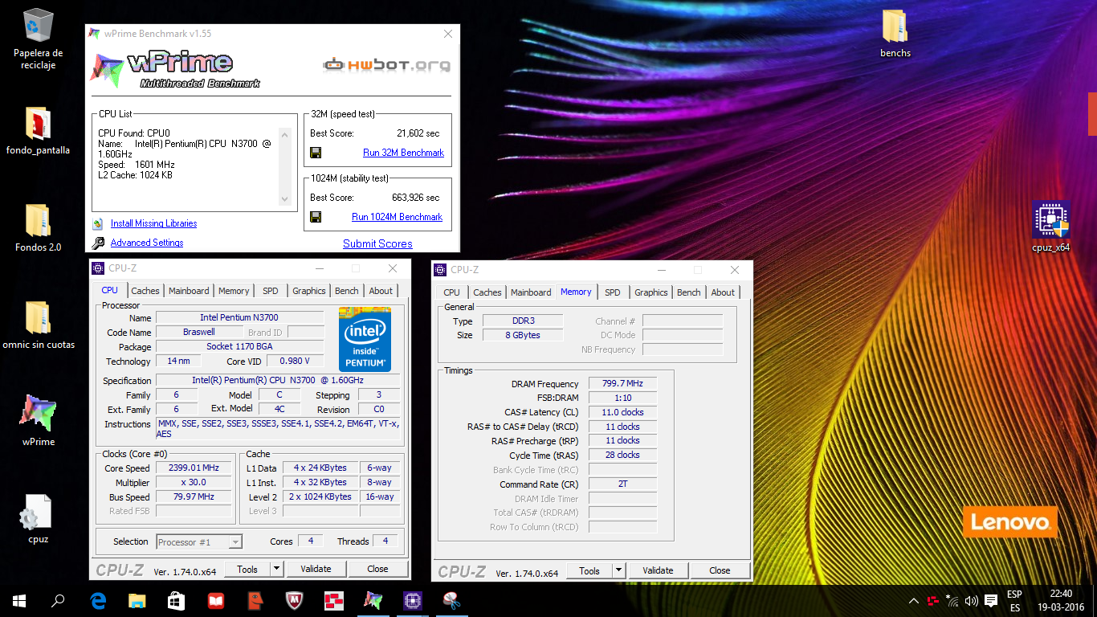Open Tools dropdown arrow in left CPU-Z
This screenshot has height=617, width=1097.
click(276, 569)
